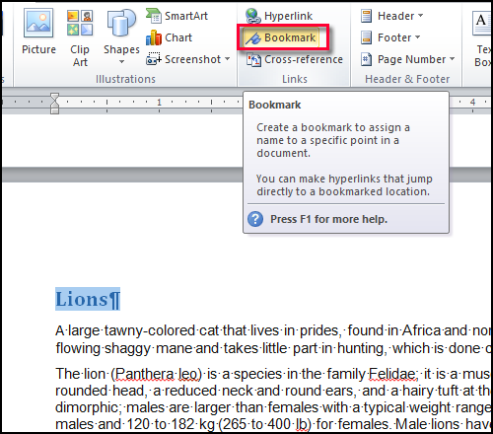Click the ruler at the 1-inch mark
The width and height of the screenshot is (493, 434).
click(x=159, y=103)
